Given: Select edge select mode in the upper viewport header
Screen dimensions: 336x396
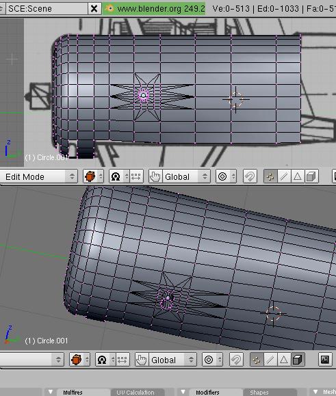Looking at the screenshot, I should click(284, 176).
